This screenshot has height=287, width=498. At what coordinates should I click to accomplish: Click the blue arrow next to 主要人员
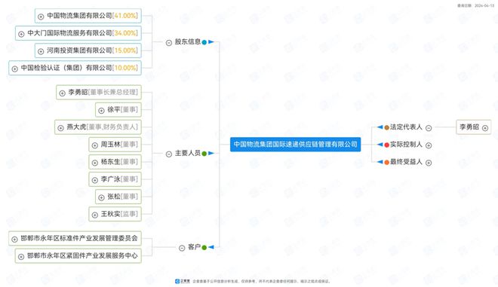tap(211, 153)
